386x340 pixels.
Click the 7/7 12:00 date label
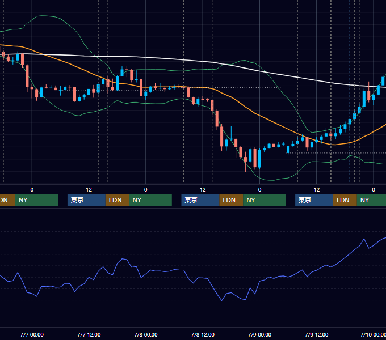(89, 334)
